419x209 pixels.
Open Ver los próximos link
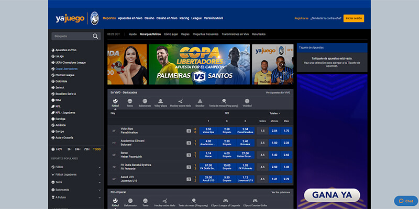(281, 192)
